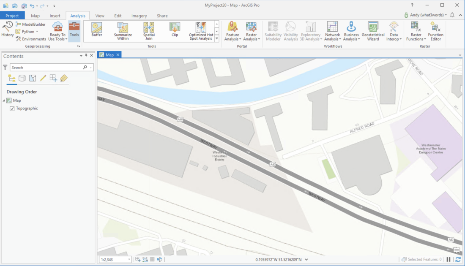The image size is (465, 266).
Task: Open the Ready To Use Tools menu
Action: (57, 31)
